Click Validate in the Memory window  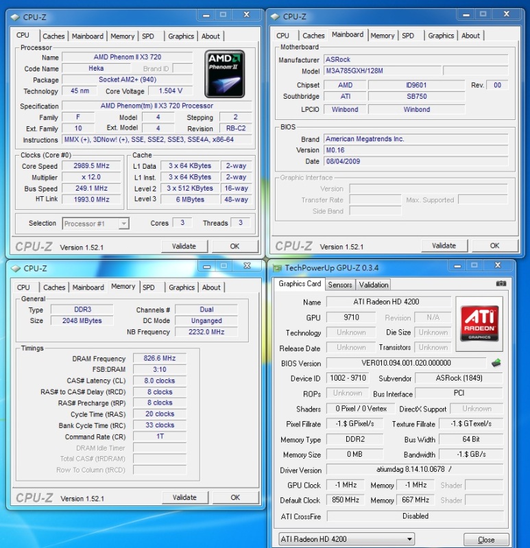coord(185,497)
